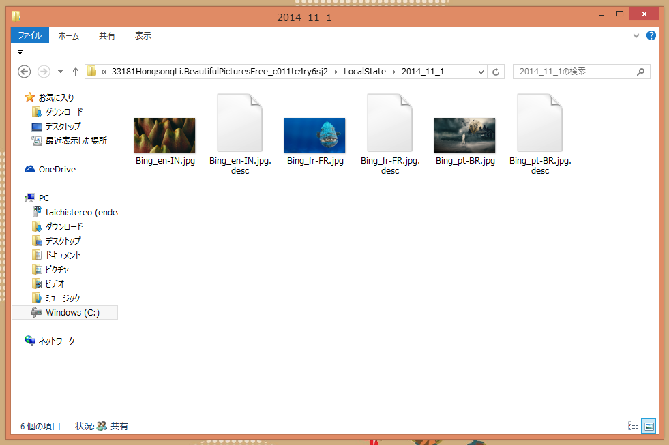Expand the ribbon using the chevron
The width and height of the screenshot is (669, 445).
[x=636, y=36]
